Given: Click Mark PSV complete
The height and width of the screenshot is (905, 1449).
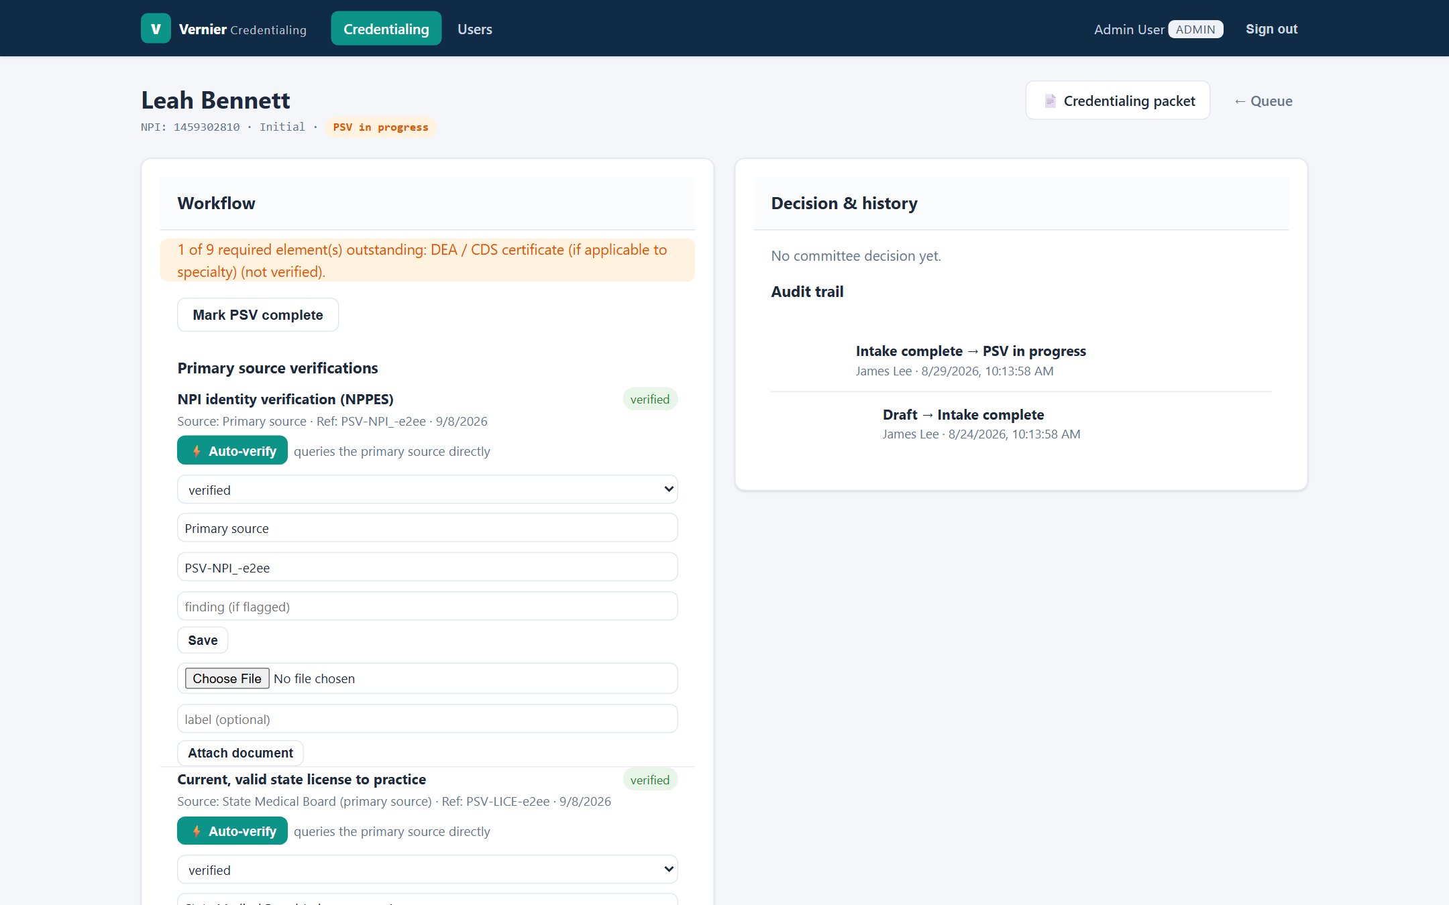Looking at the screenshot, I should [x=258, y=314].
